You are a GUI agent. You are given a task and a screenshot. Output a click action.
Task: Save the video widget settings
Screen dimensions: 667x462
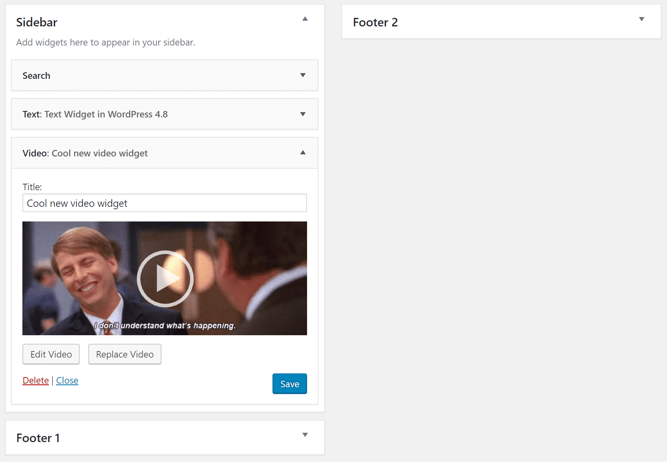click(289, 384)
